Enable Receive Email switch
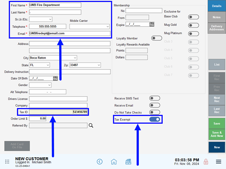Screen dimensions: 226x169 155,105
